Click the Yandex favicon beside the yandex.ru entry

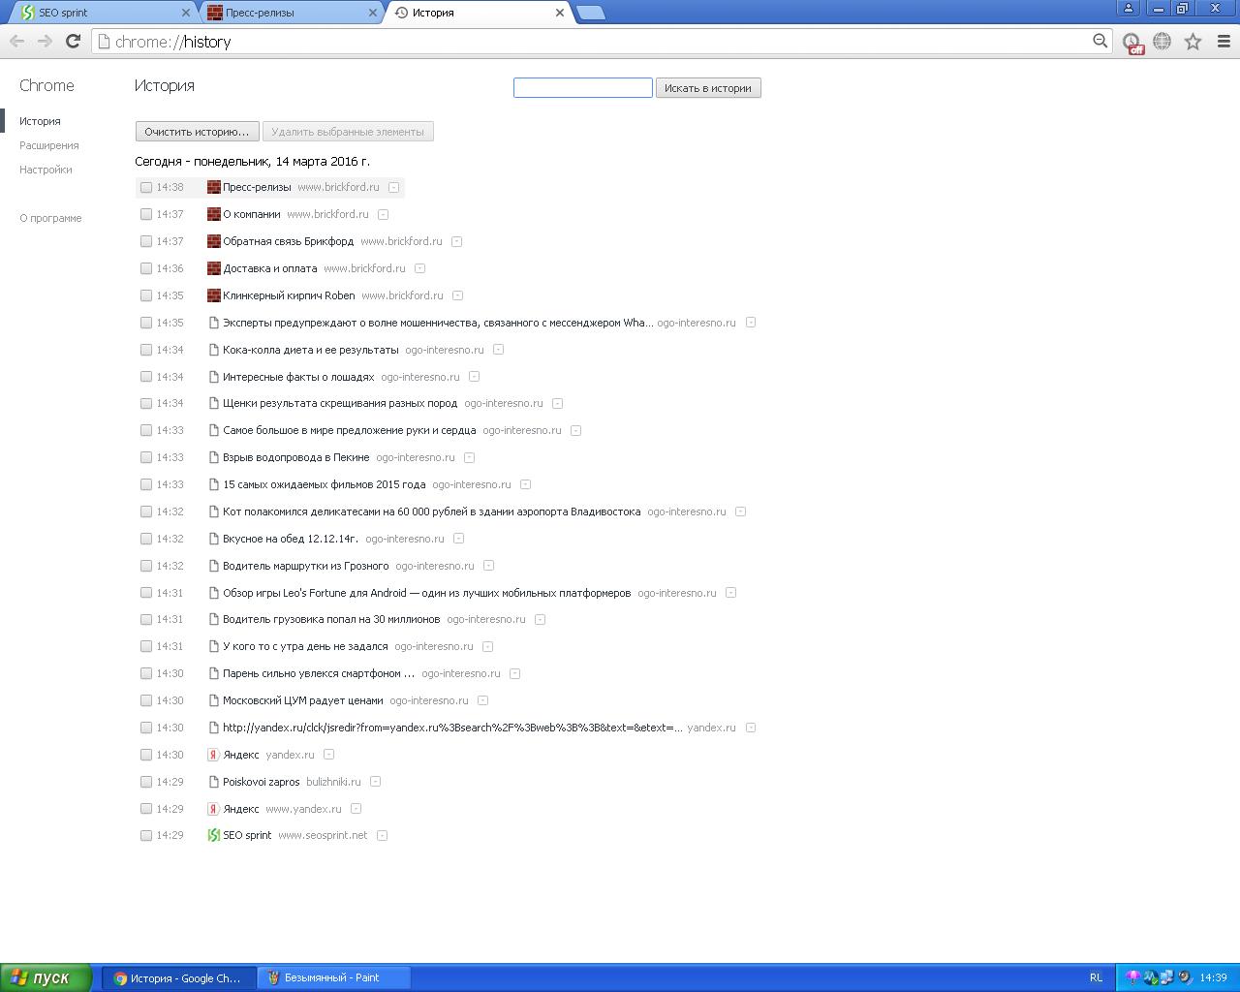[214, 755]
